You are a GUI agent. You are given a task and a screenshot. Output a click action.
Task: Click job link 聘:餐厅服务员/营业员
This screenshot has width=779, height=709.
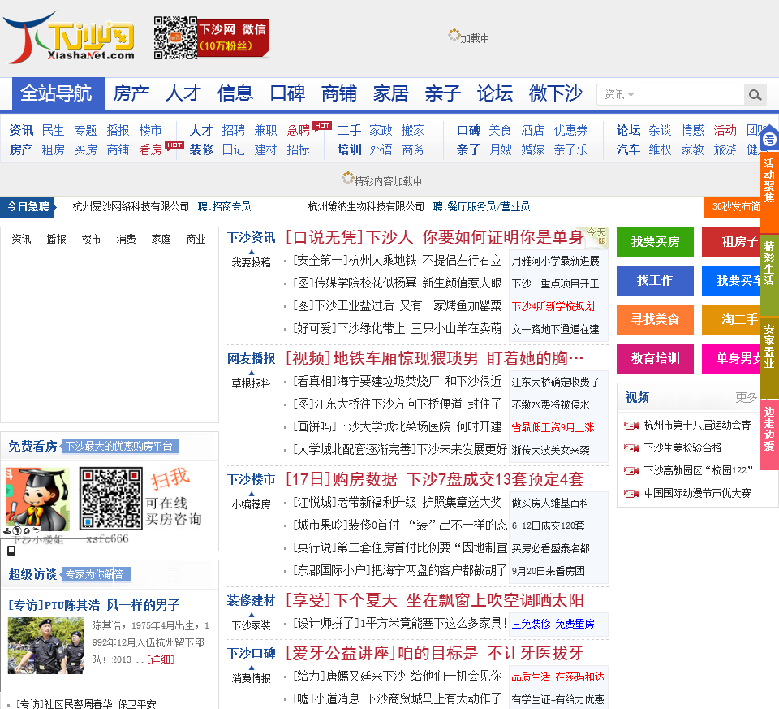481,207
